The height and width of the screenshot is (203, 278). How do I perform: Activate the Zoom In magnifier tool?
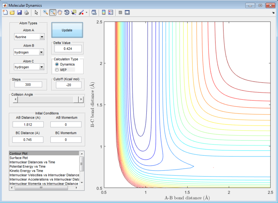[x=46, y=13]
